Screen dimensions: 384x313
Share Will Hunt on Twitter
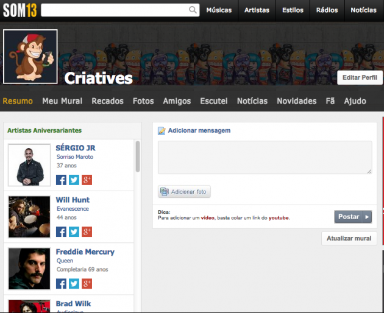point(74,232)
